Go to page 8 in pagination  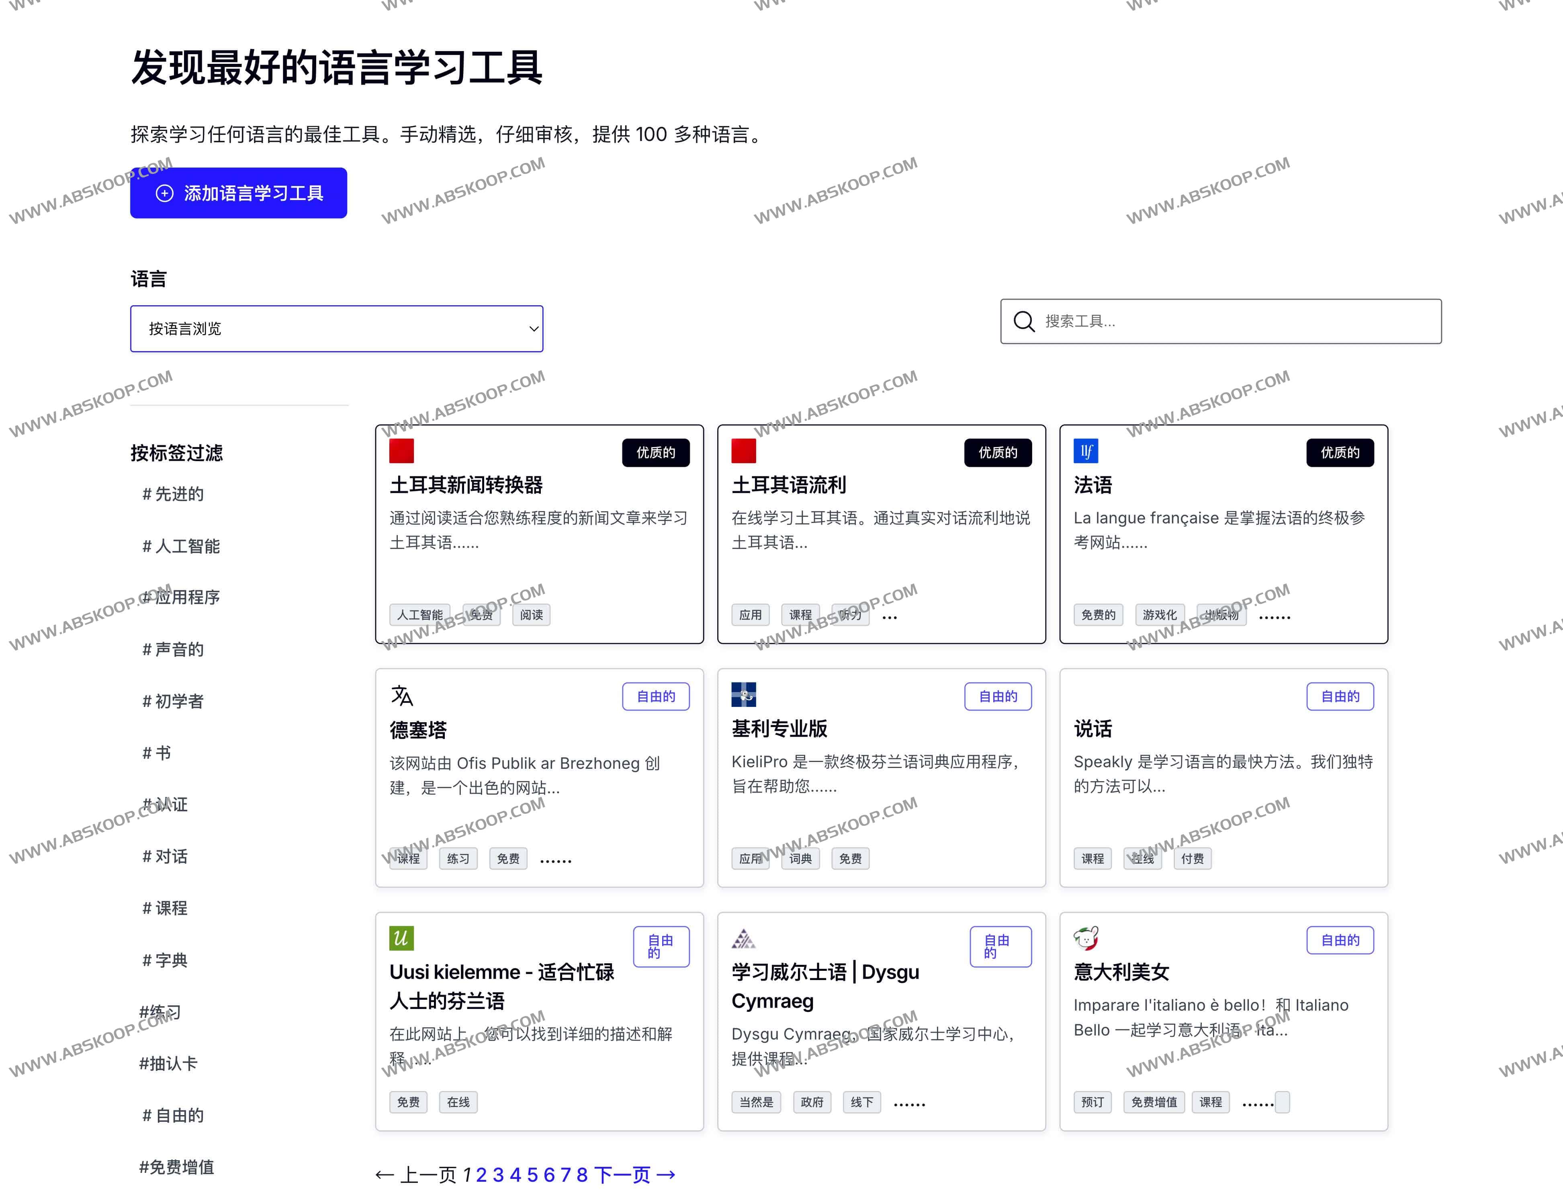click(x=582, y=1174)
